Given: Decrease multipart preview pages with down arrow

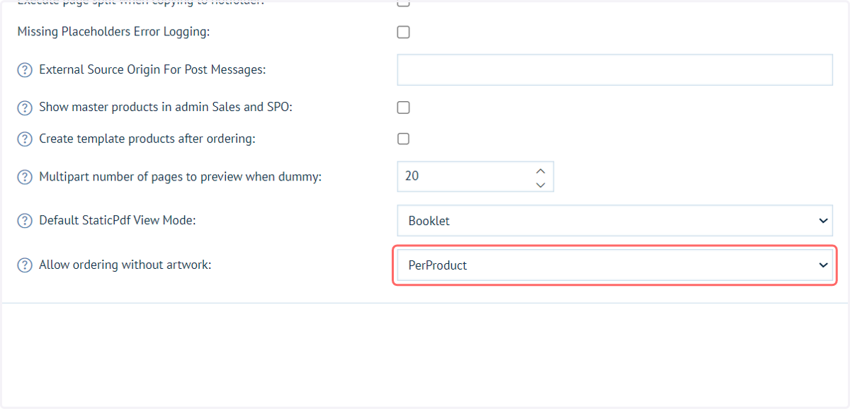Looking at the screenshot, I should [x=540, y=184].
